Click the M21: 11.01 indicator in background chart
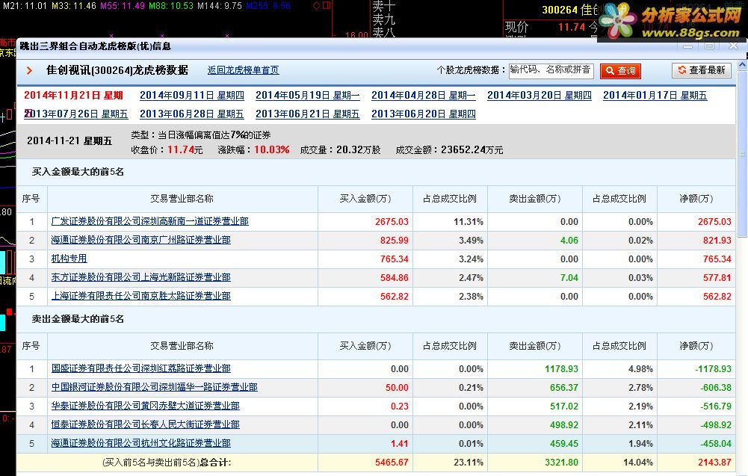The height and width of the screenshot is (476, 748). tap(25, 6)
